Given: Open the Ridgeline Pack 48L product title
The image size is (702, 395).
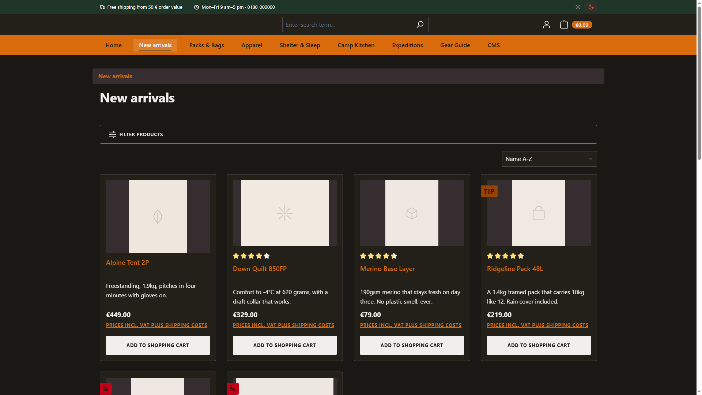Looking at the screenshot, I should pyautogui.click(x=515, y=268).
